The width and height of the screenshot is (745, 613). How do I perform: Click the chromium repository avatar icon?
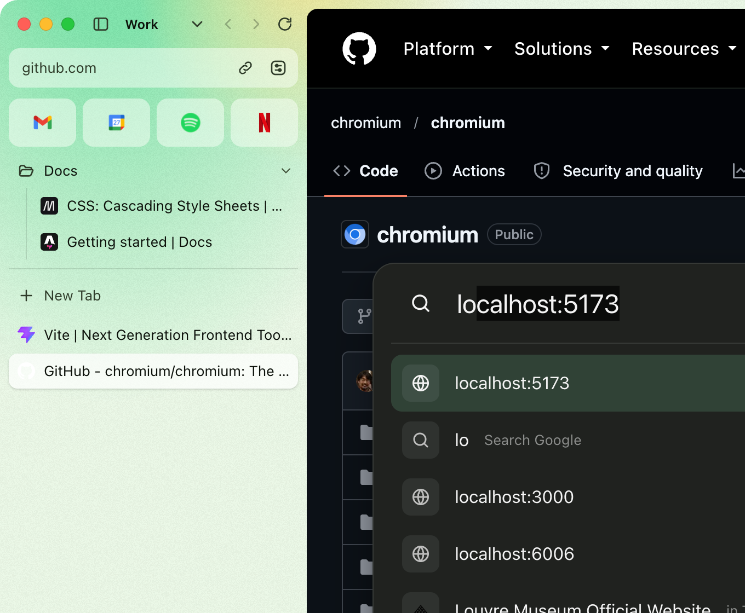[x=355, y=235]
